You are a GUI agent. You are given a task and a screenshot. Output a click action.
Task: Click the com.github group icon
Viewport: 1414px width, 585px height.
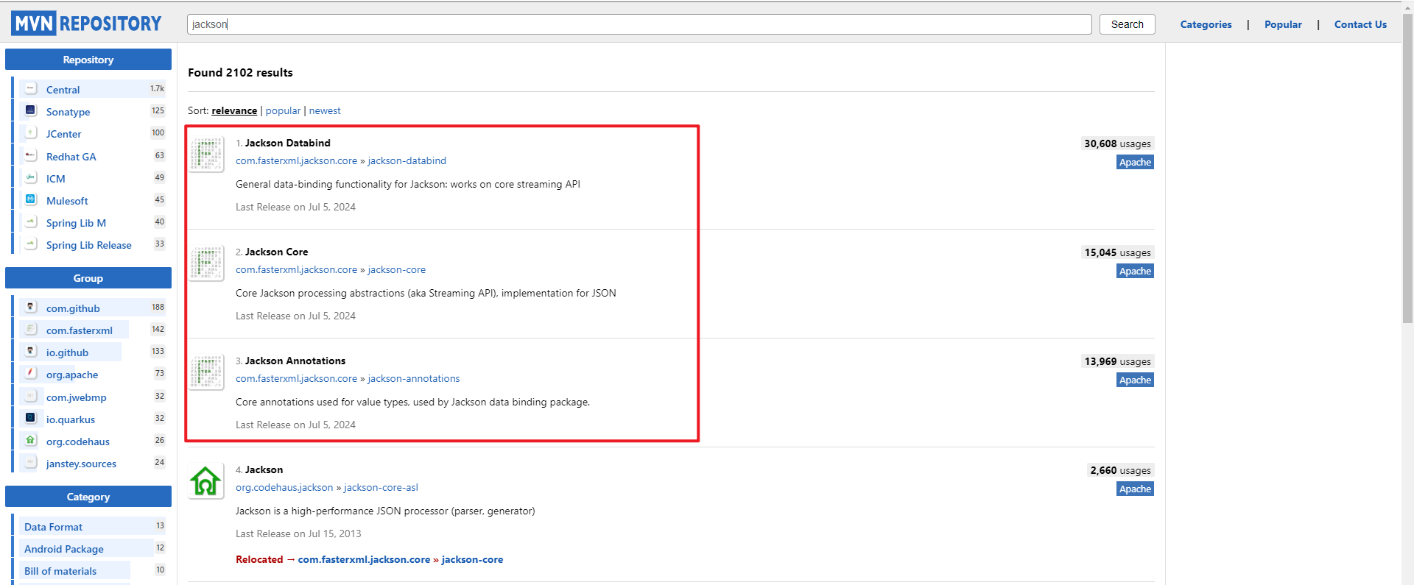pos(31,307)
